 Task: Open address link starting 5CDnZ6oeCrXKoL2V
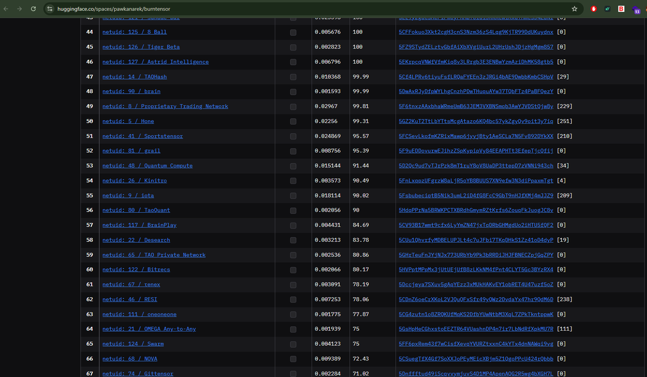[x=476, y=299]
